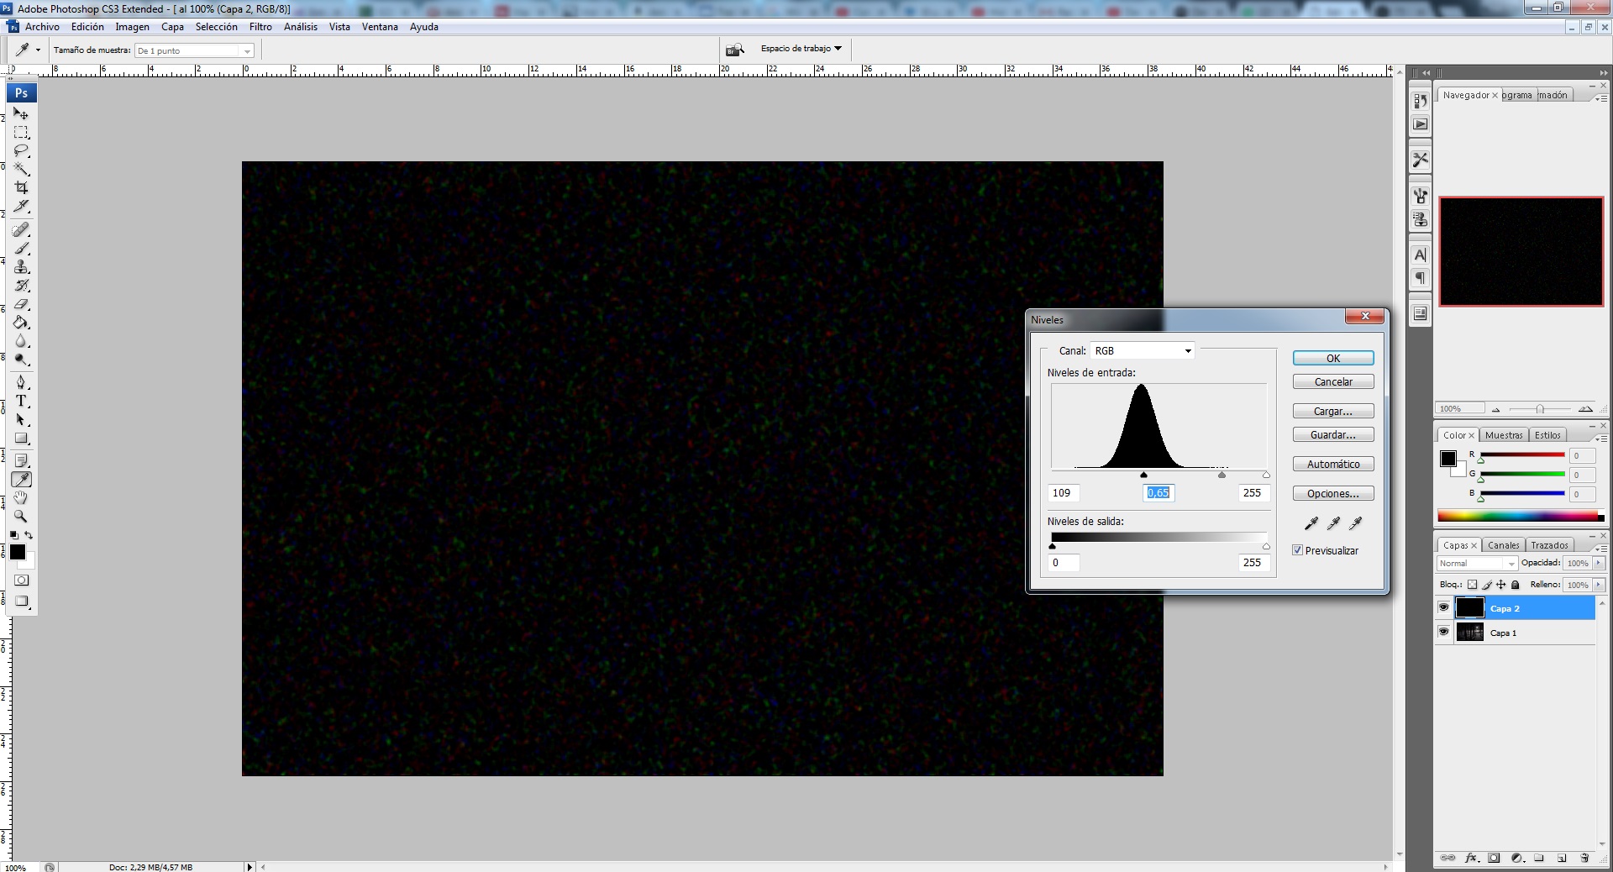Switch to the Canales tab
Screen dimensions: 1613x872
(1503, 545)
